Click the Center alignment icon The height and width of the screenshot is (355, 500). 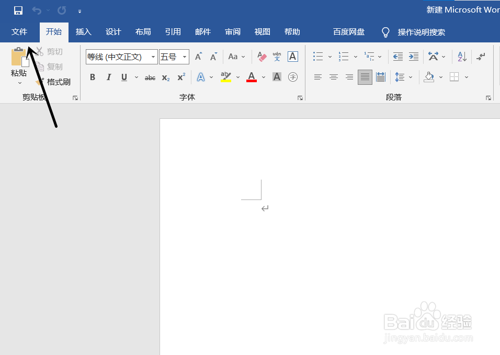pyautogui.click(x=334, y=77)
